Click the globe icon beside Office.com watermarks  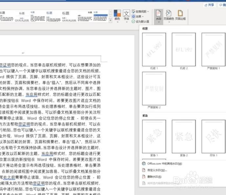point(144,164)
